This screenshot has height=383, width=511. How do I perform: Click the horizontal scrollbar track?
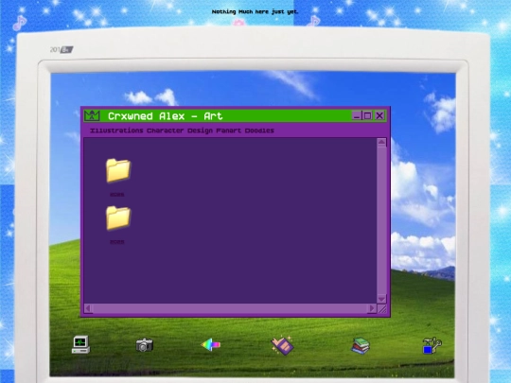click(x=230, y=308)
